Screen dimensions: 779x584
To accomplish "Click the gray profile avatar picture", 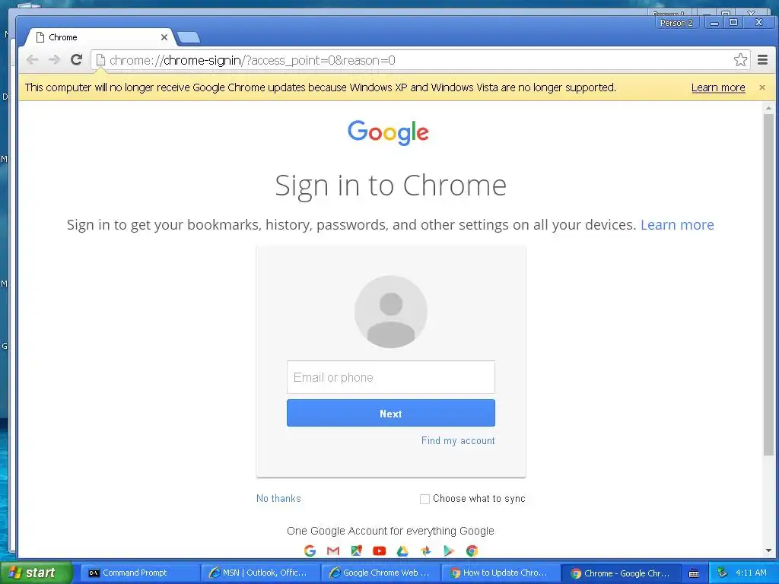I will pos(391,312).
